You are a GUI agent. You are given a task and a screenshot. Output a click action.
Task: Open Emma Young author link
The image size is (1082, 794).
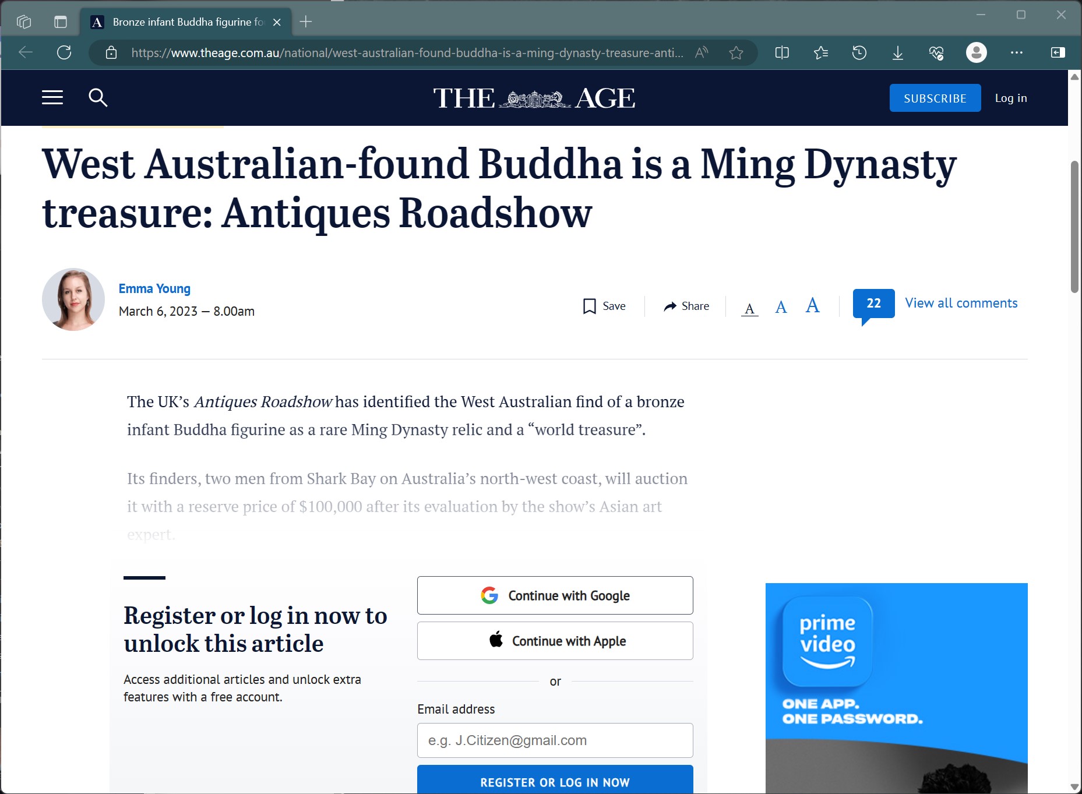click(154, 288)
